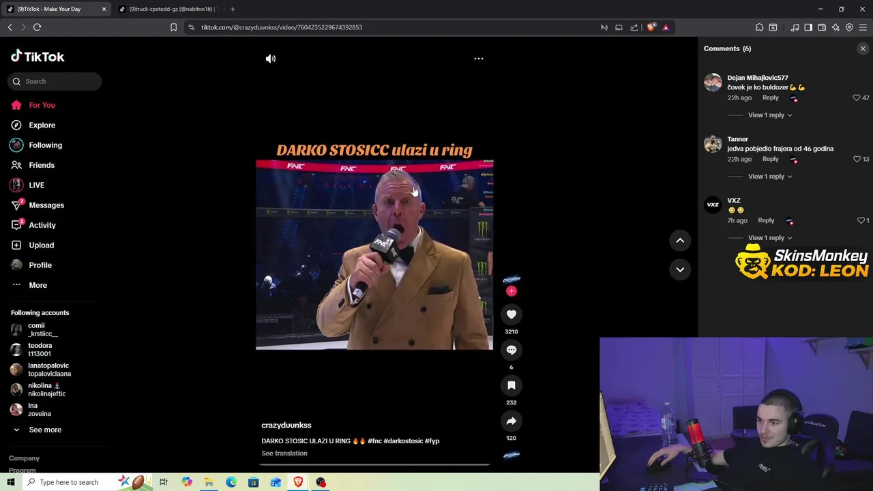Open the More menu in sidebar
The image size is (873, 491).
(x=38, y=285)
